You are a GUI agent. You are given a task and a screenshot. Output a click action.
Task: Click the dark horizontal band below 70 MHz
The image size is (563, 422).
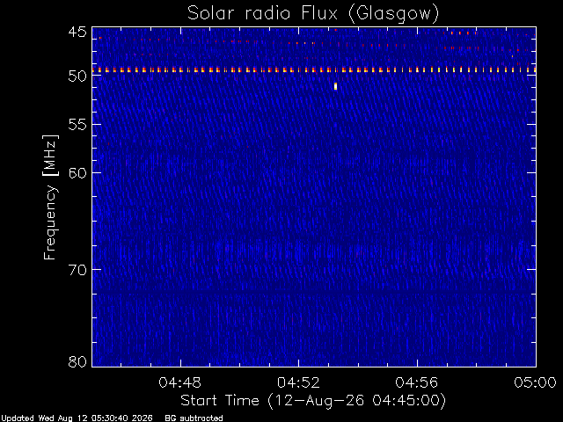[314, 291]
